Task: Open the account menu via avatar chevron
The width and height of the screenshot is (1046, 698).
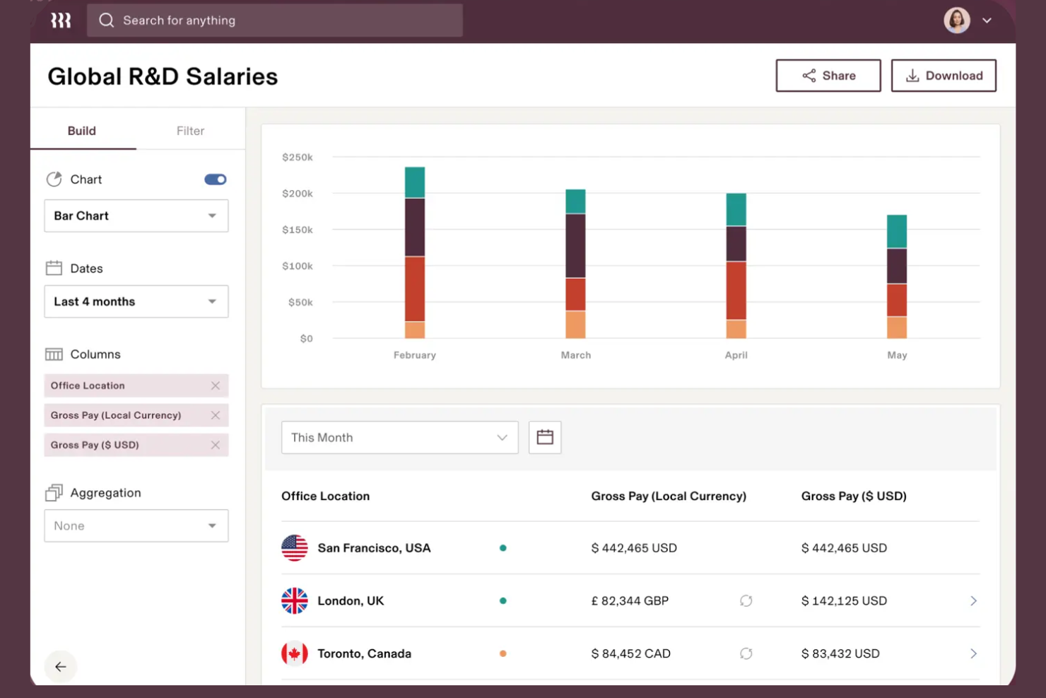Action: tap(987, 21)
